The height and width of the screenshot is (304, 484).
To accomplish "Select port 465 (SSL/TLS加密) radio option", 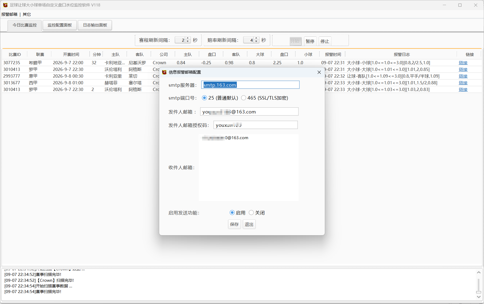I will pyautogui.click(x=264, y=98).
